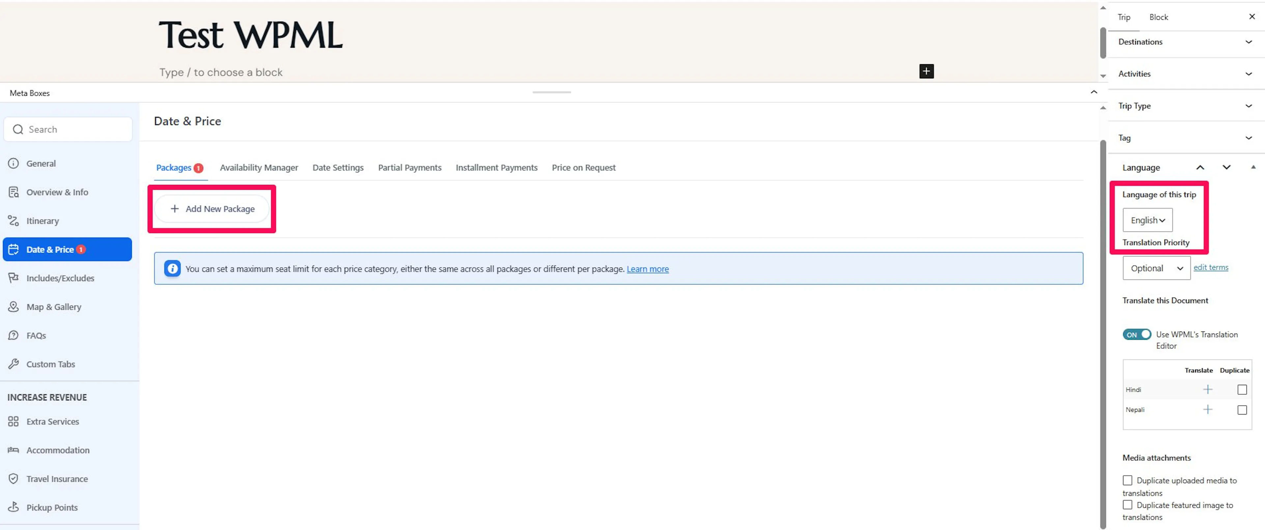
Task: Click the Pickup Points icon
Action: coord(13,507)
